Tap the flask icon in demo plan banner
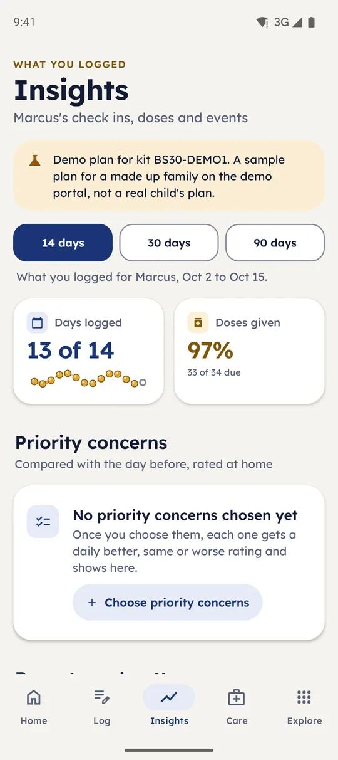Viewport: 338px width, 760px height. [x=35, y=161]
